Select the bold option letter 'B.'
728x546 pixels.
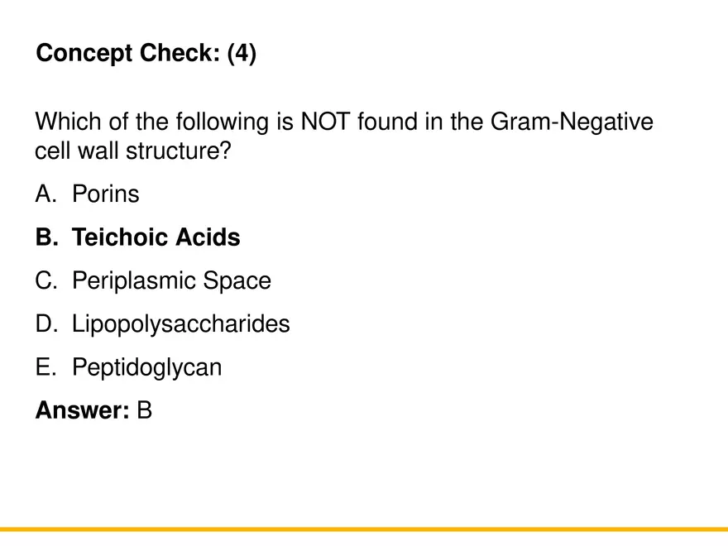point(46,238)
